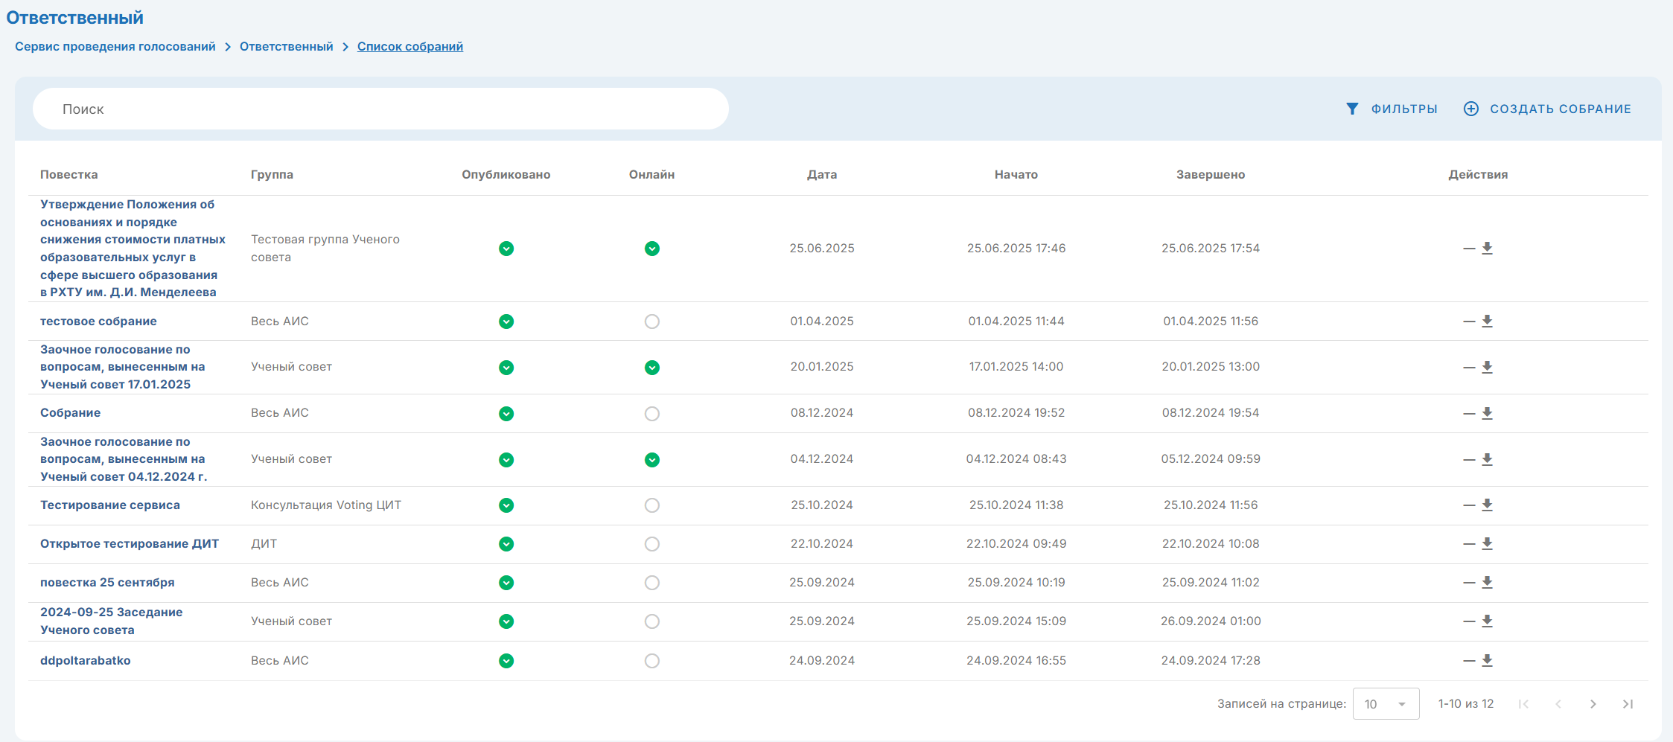Click the dash icon in 'Собрание' row
The height and width of the screenshot is (742, 1673).
(x=1469, y=414)
